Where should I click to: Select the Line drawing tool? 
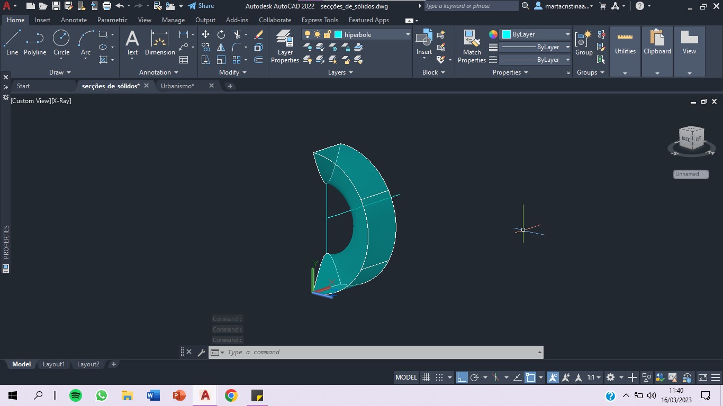pos(12,43)
